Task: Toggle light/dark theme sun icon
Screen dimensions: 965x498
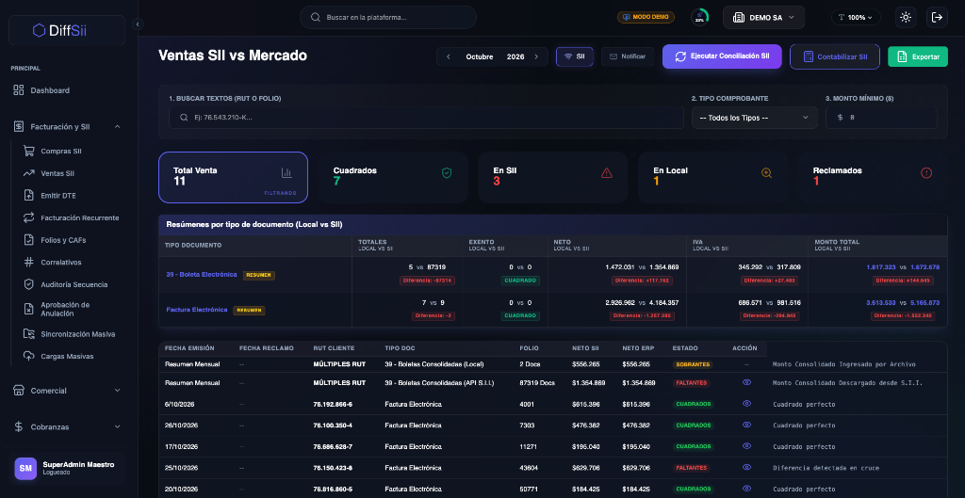Action: pyautogui.click(x=906, y=17)
